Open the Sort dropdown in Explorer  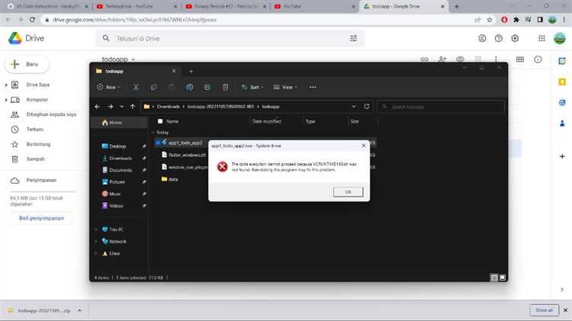252,87
